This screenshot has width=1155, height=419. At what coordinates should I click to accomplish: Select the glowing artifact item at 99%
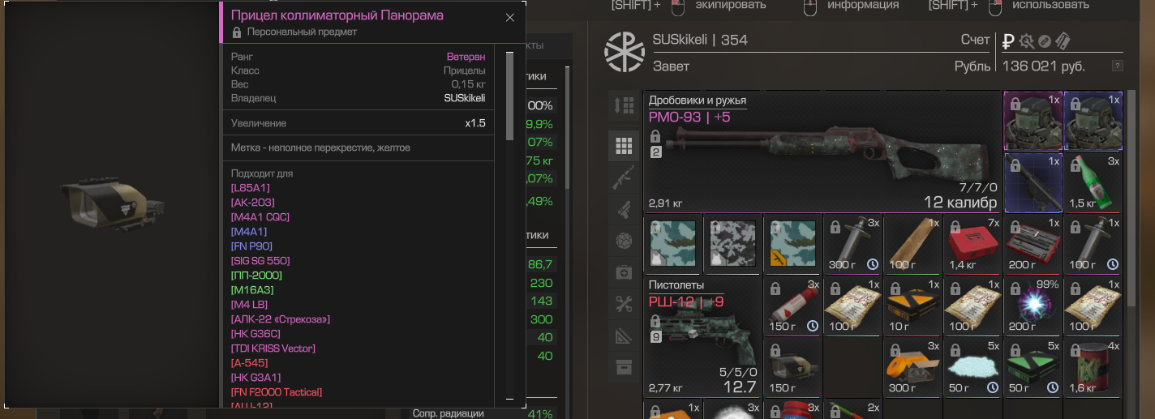1033,306
